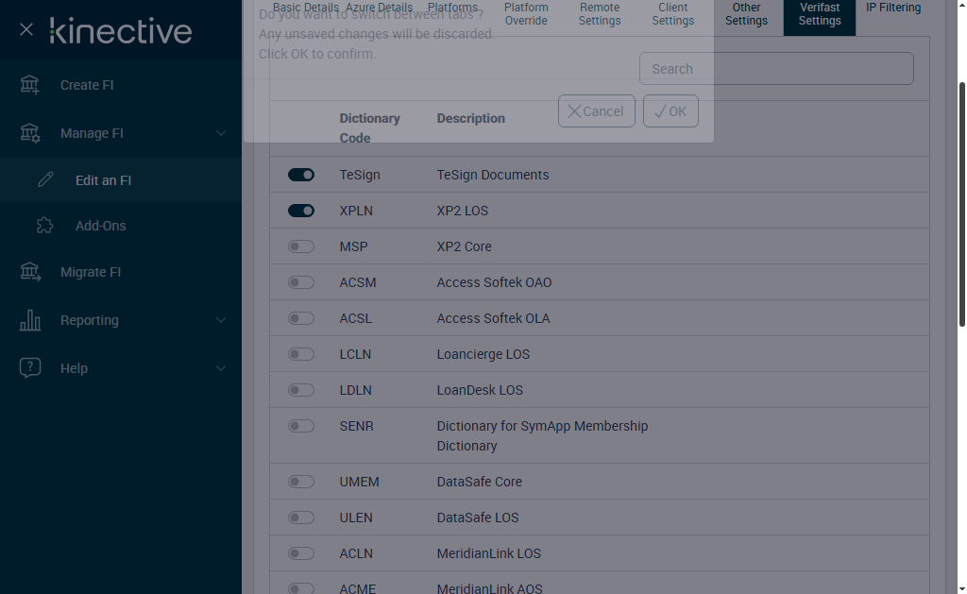Click the Reporting bar chart icon
This screenshot has width=967, height=594.
(29, 319)
